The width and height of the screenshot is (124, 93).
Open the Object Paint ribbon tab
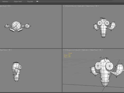point(18,2)
